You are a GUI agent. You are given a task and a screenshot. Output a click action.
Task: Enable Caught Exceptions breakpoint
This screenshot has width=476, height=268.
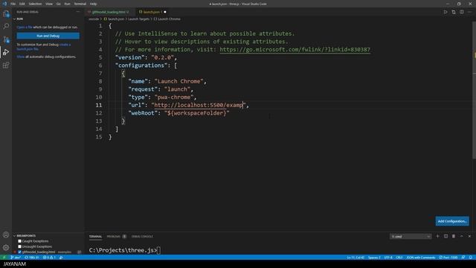coord(20,241)
